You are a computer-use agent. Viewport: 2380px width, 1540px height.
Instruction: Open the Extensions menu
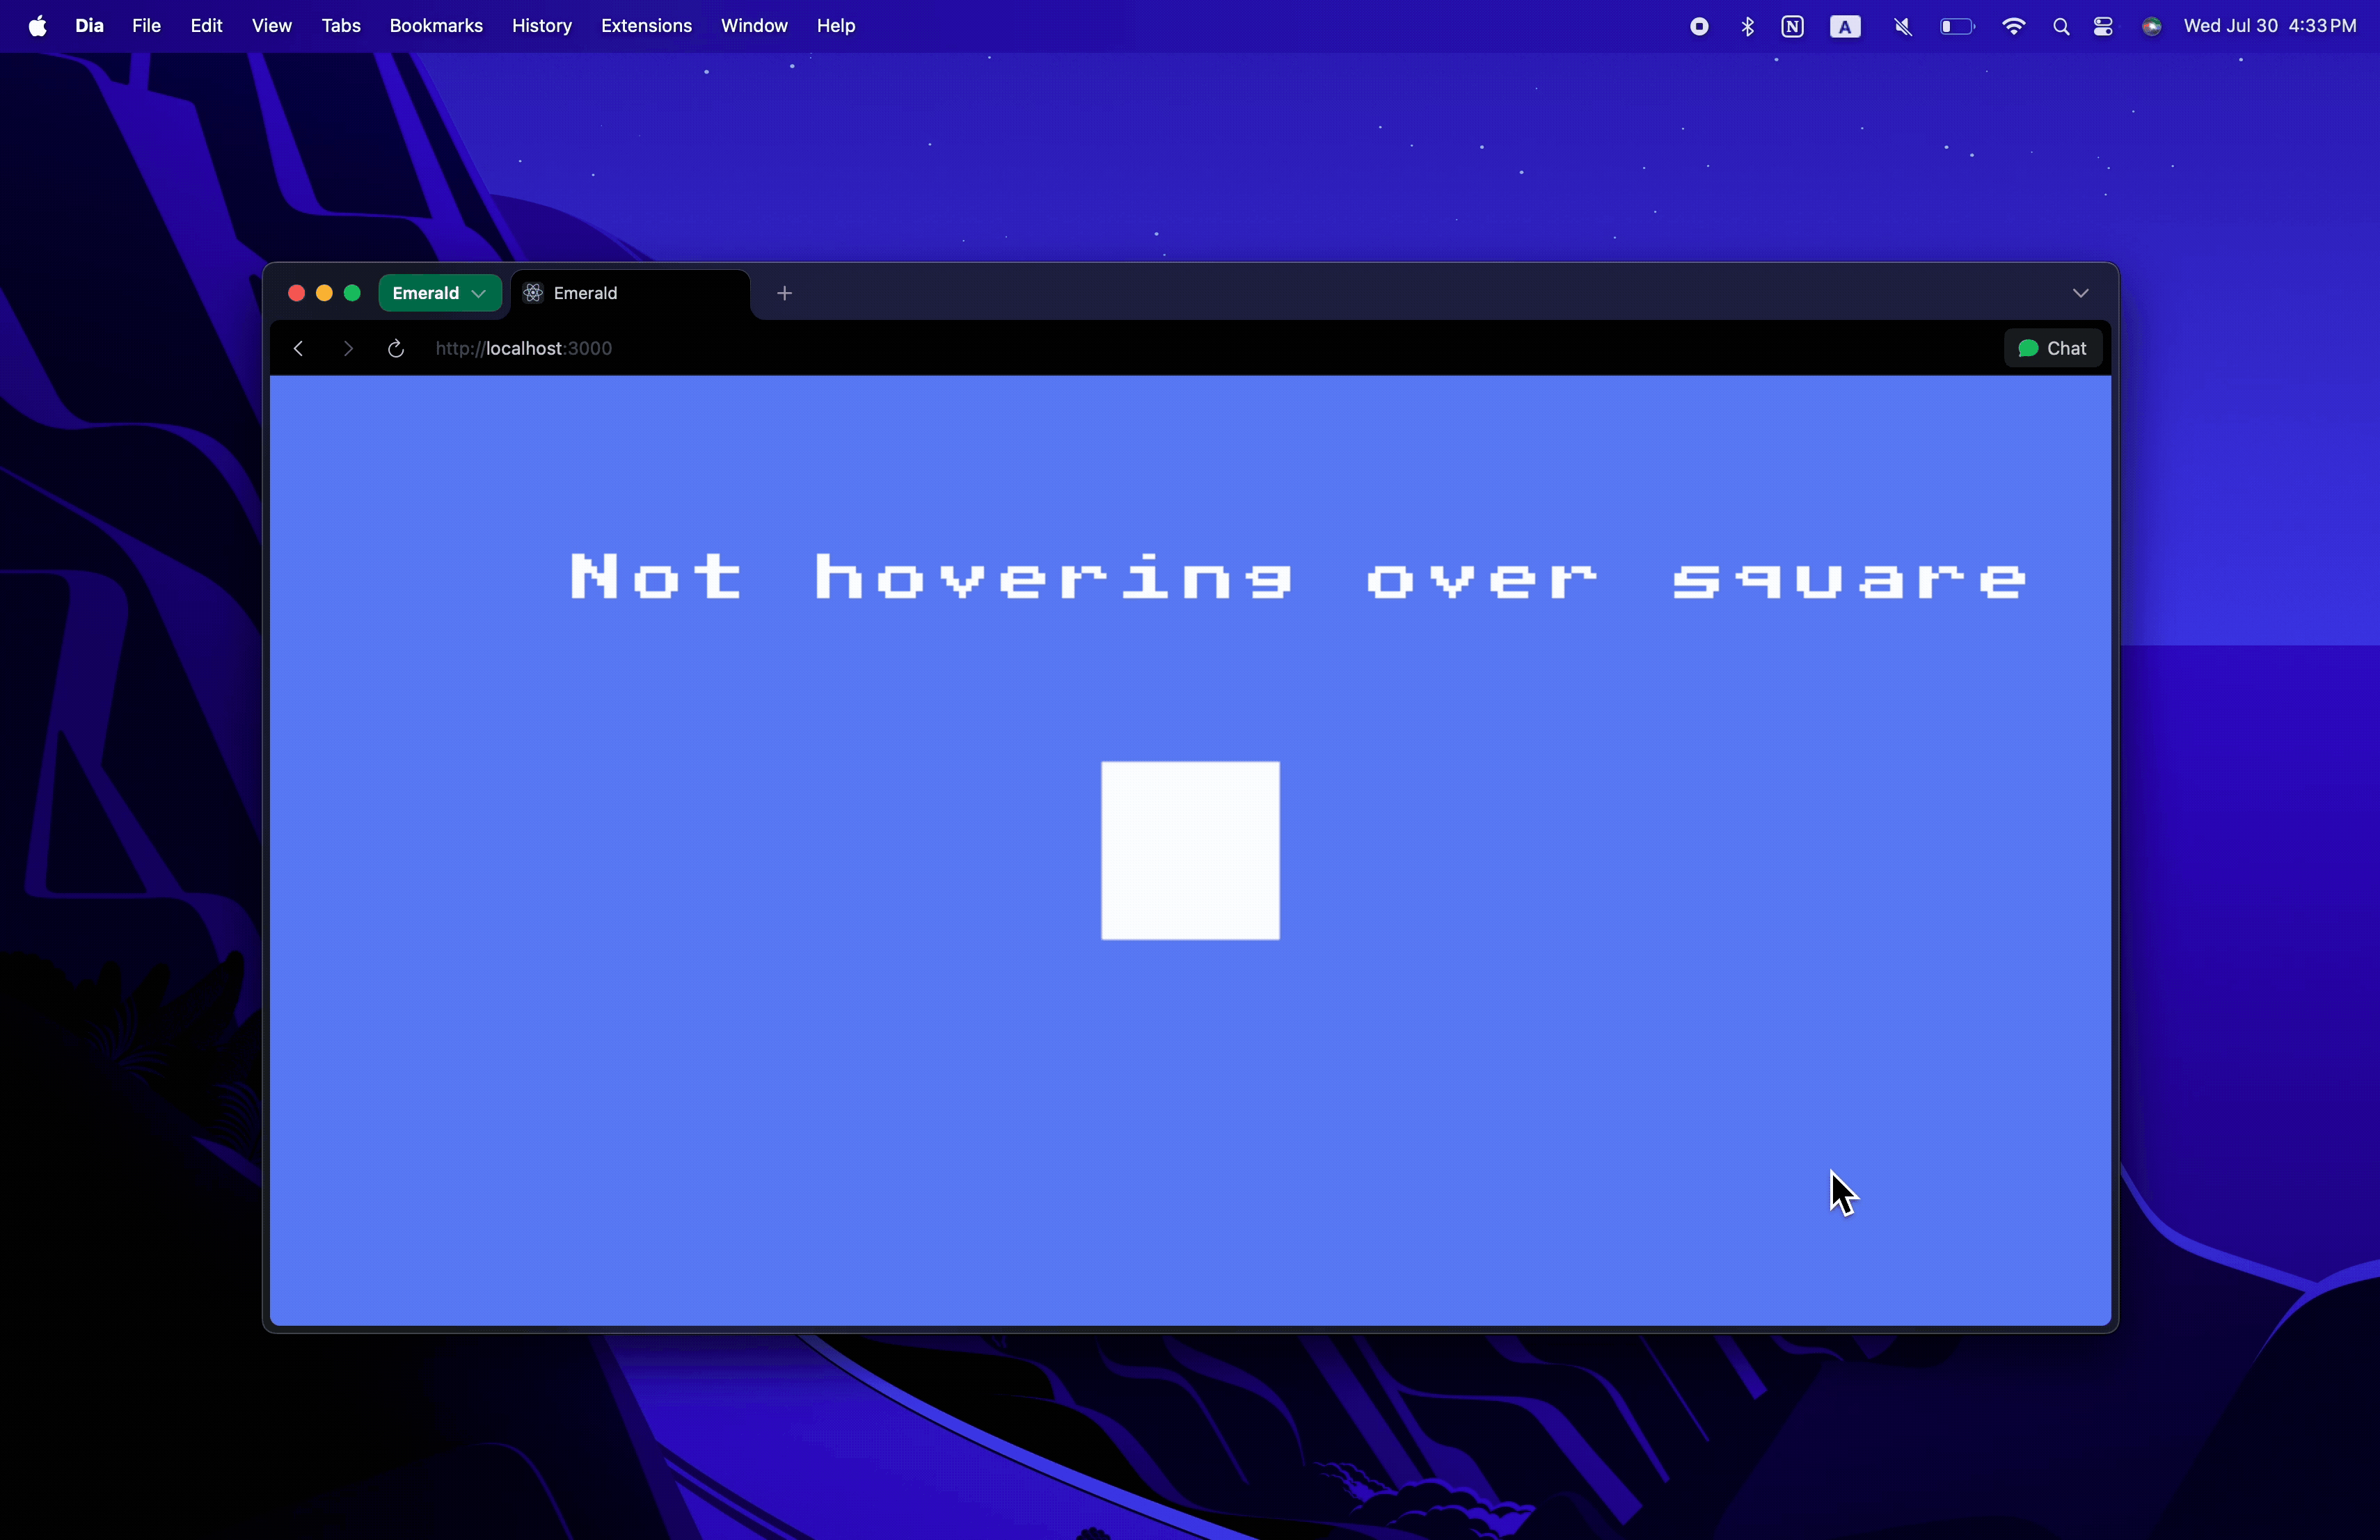pyautogui.click(x=646, y=26)
